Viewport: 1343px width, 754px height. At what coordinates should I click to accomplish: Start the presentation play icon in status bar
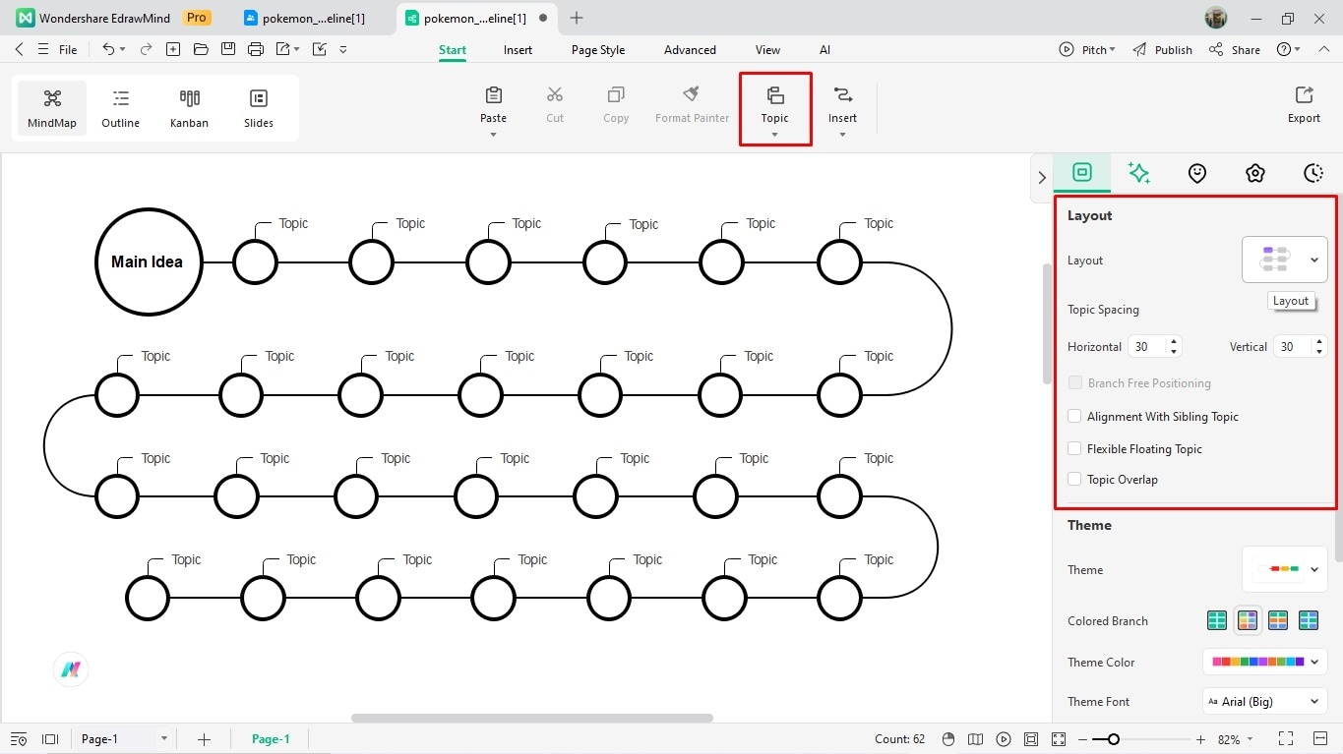click(1004, 739)
